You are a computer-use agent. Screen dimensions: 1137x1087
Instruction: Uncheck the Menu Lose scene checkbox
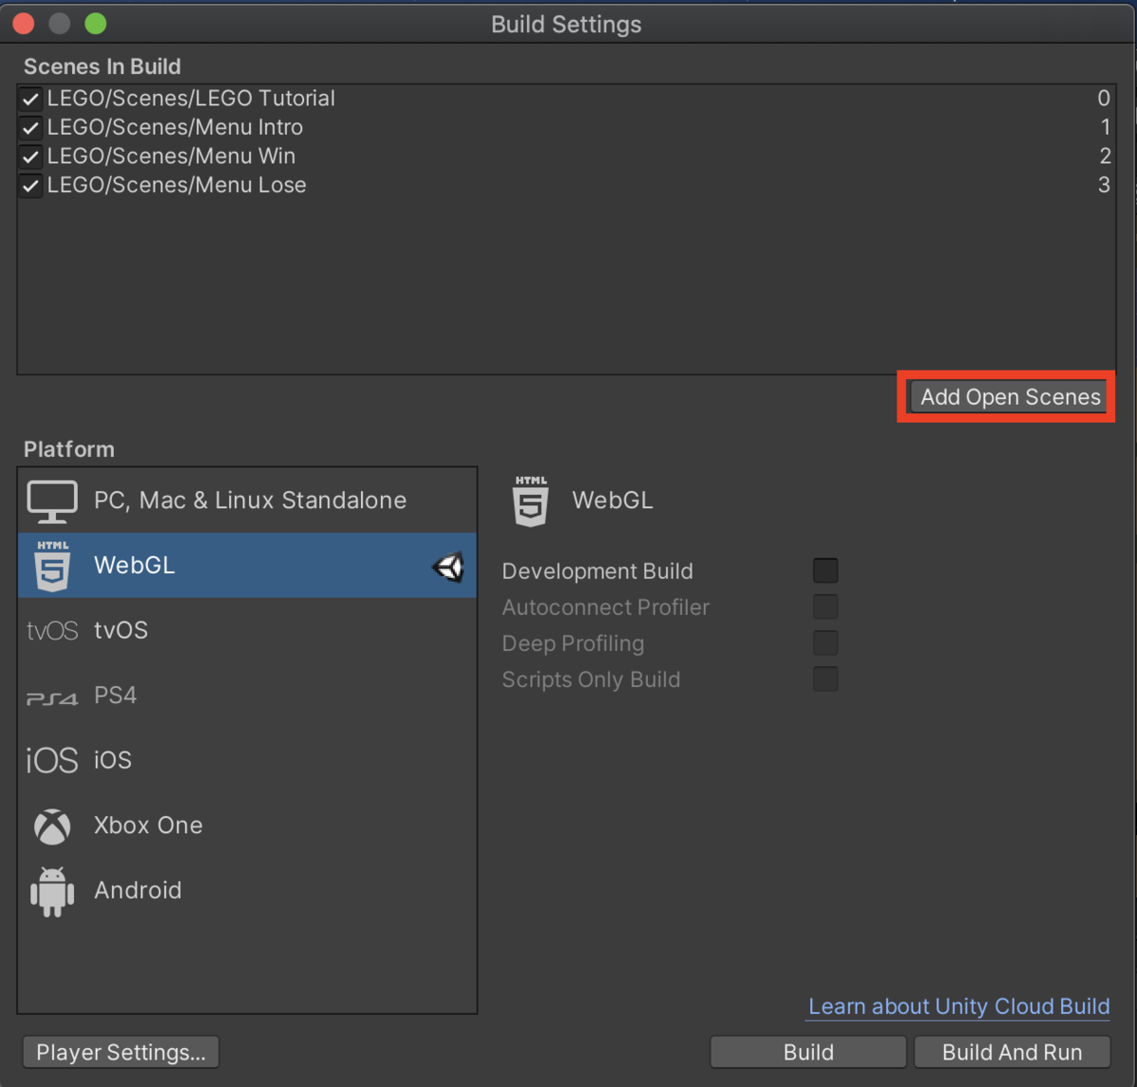pos(30,186)
